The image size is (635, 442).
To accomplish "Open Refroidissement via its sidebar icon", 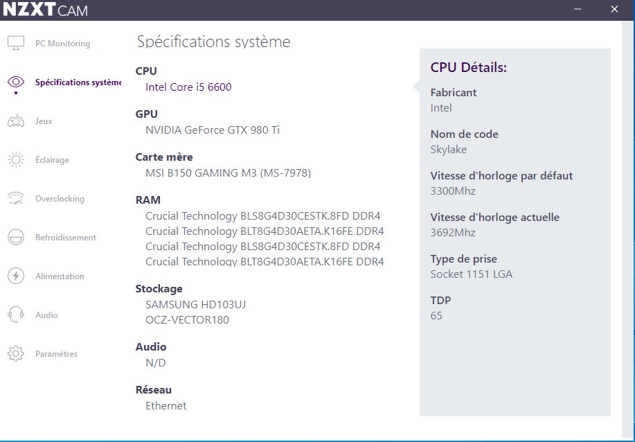I will 16,238.
